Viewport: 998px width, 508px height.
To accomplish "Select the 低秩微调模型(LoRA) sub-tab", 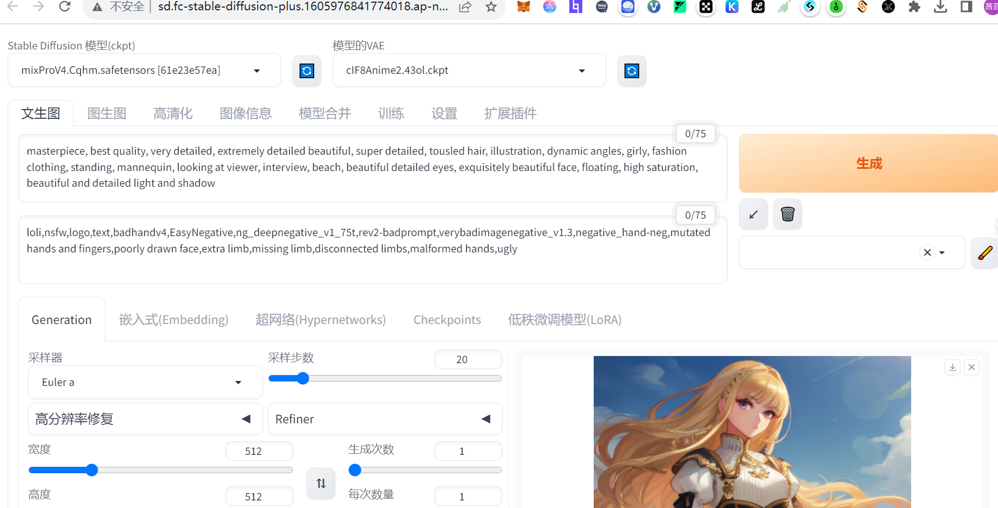I will [x=565, y=320].
